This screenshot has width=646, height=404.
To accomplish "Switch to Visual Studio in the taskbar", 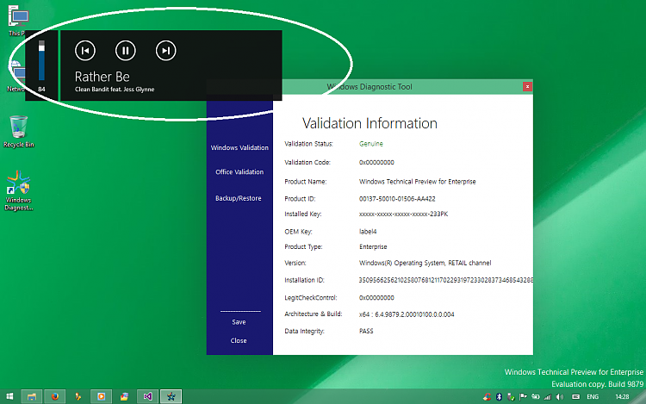I will click(147, 396).
